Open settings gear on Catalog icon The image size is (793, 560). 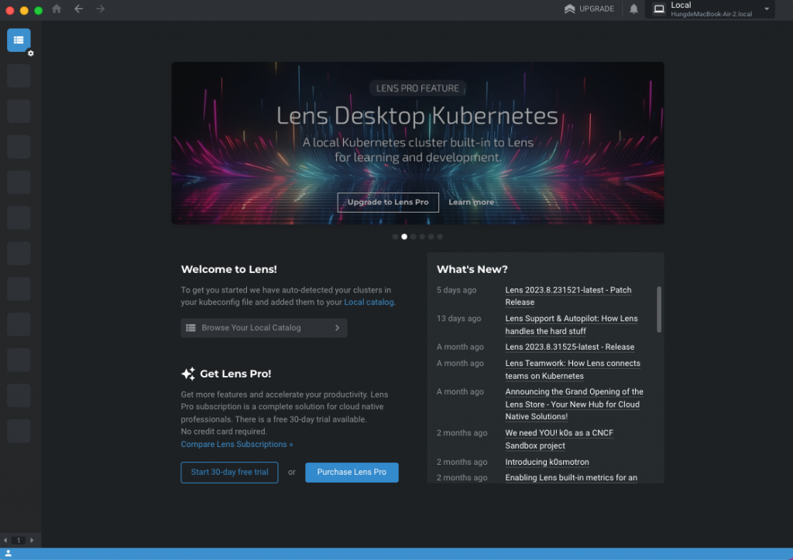tap(30, 53)
